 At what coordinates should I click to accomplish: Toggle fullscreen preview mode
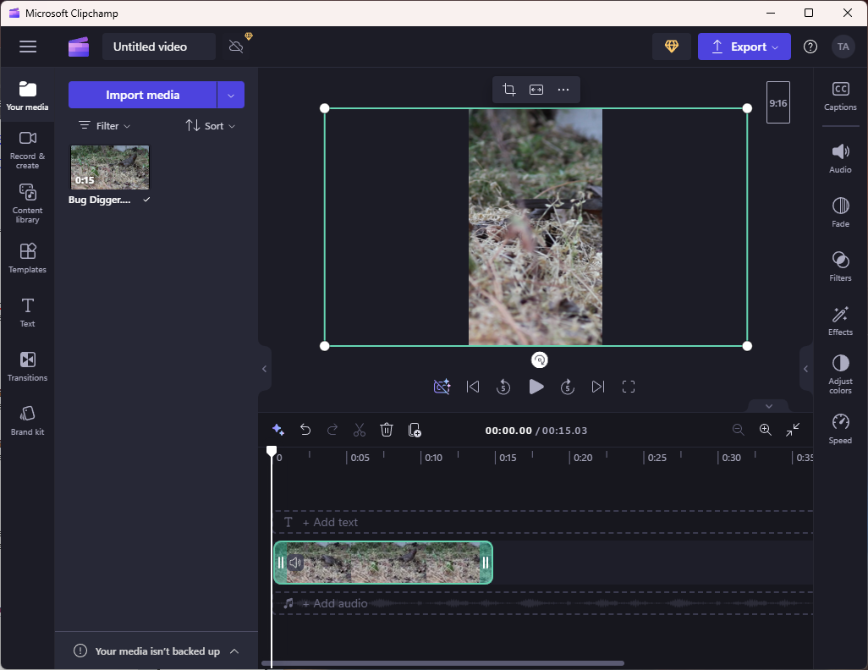[628, 387]
